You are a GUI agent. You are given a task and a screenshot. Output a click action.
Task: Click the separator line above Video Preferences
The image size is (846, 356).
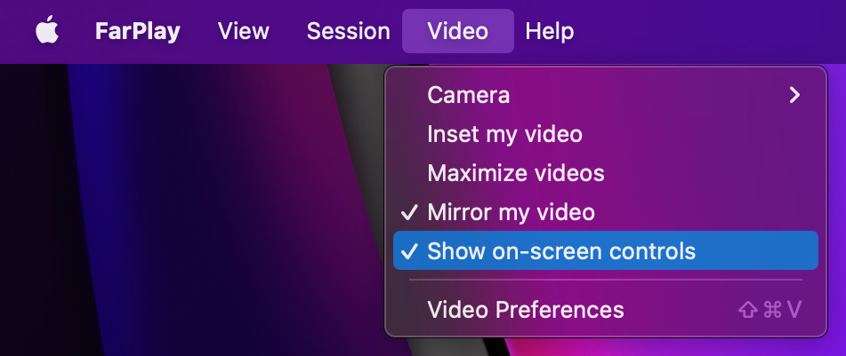(x=605, y=281)
